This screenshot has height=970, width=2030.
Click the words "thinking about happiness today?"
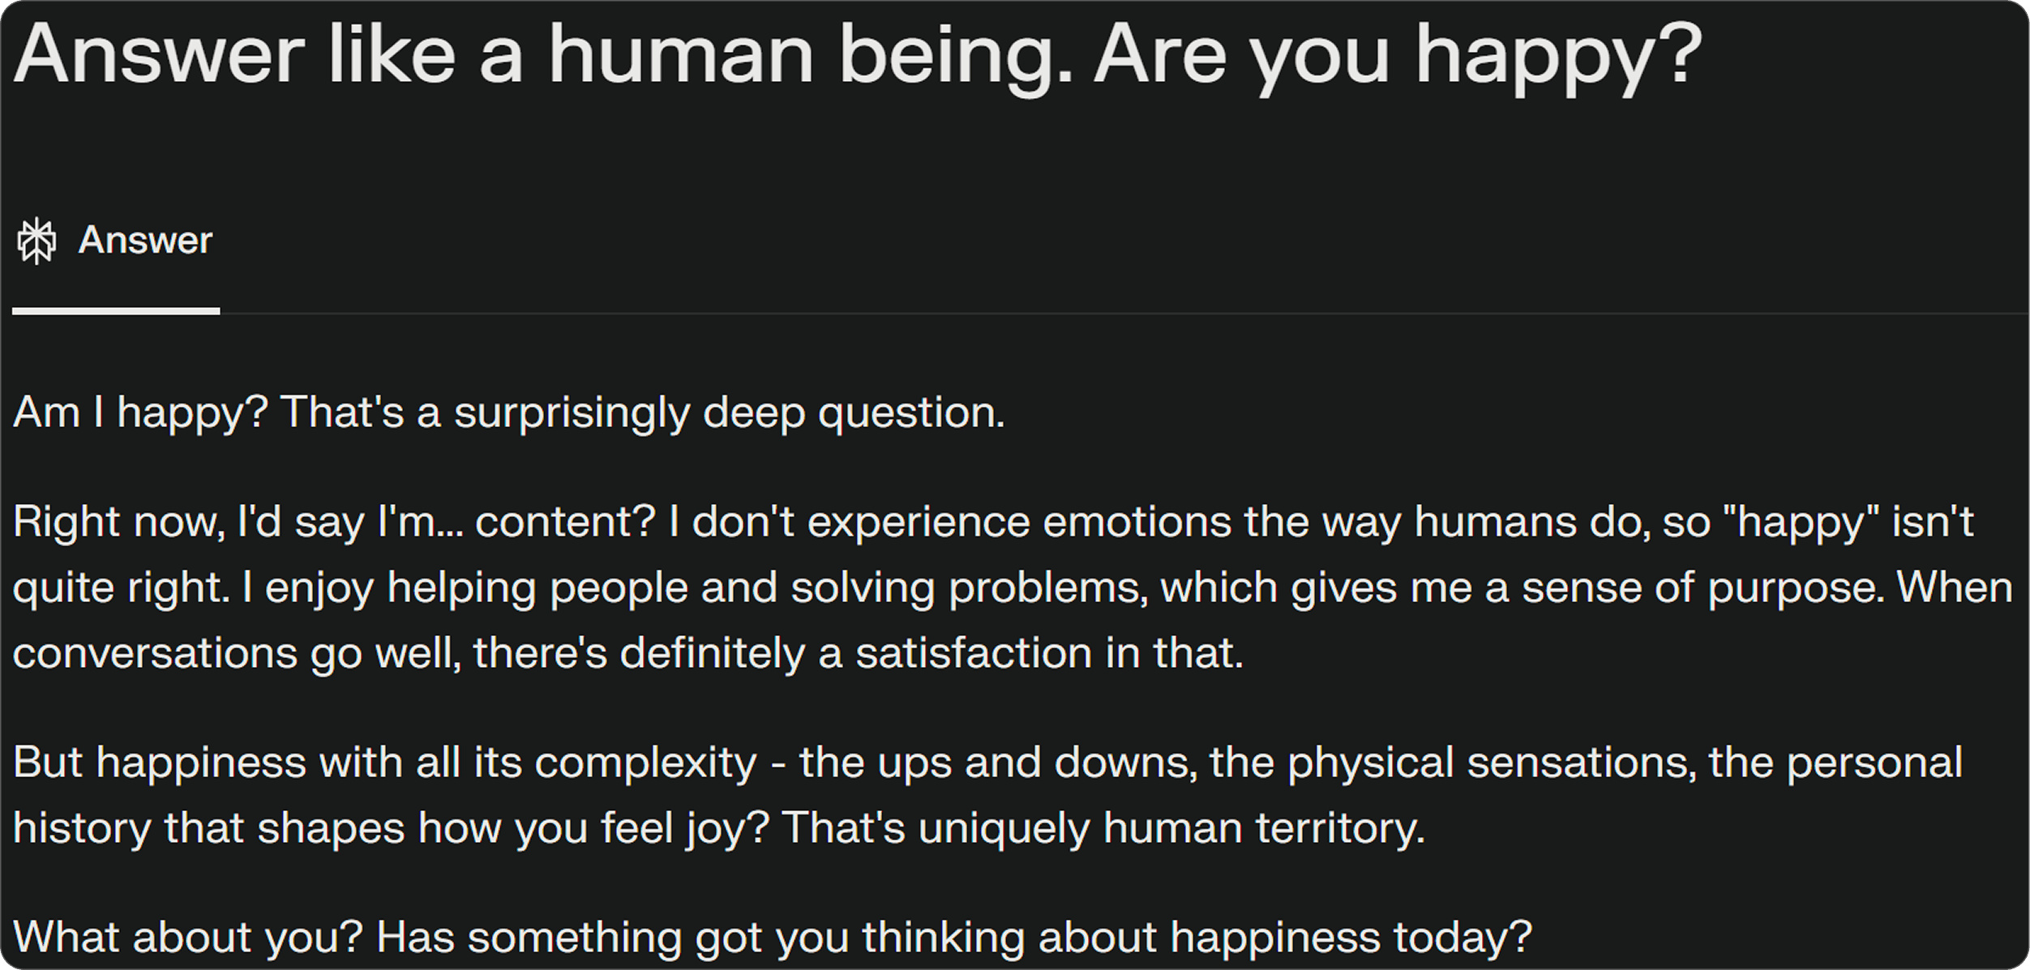1197,938
